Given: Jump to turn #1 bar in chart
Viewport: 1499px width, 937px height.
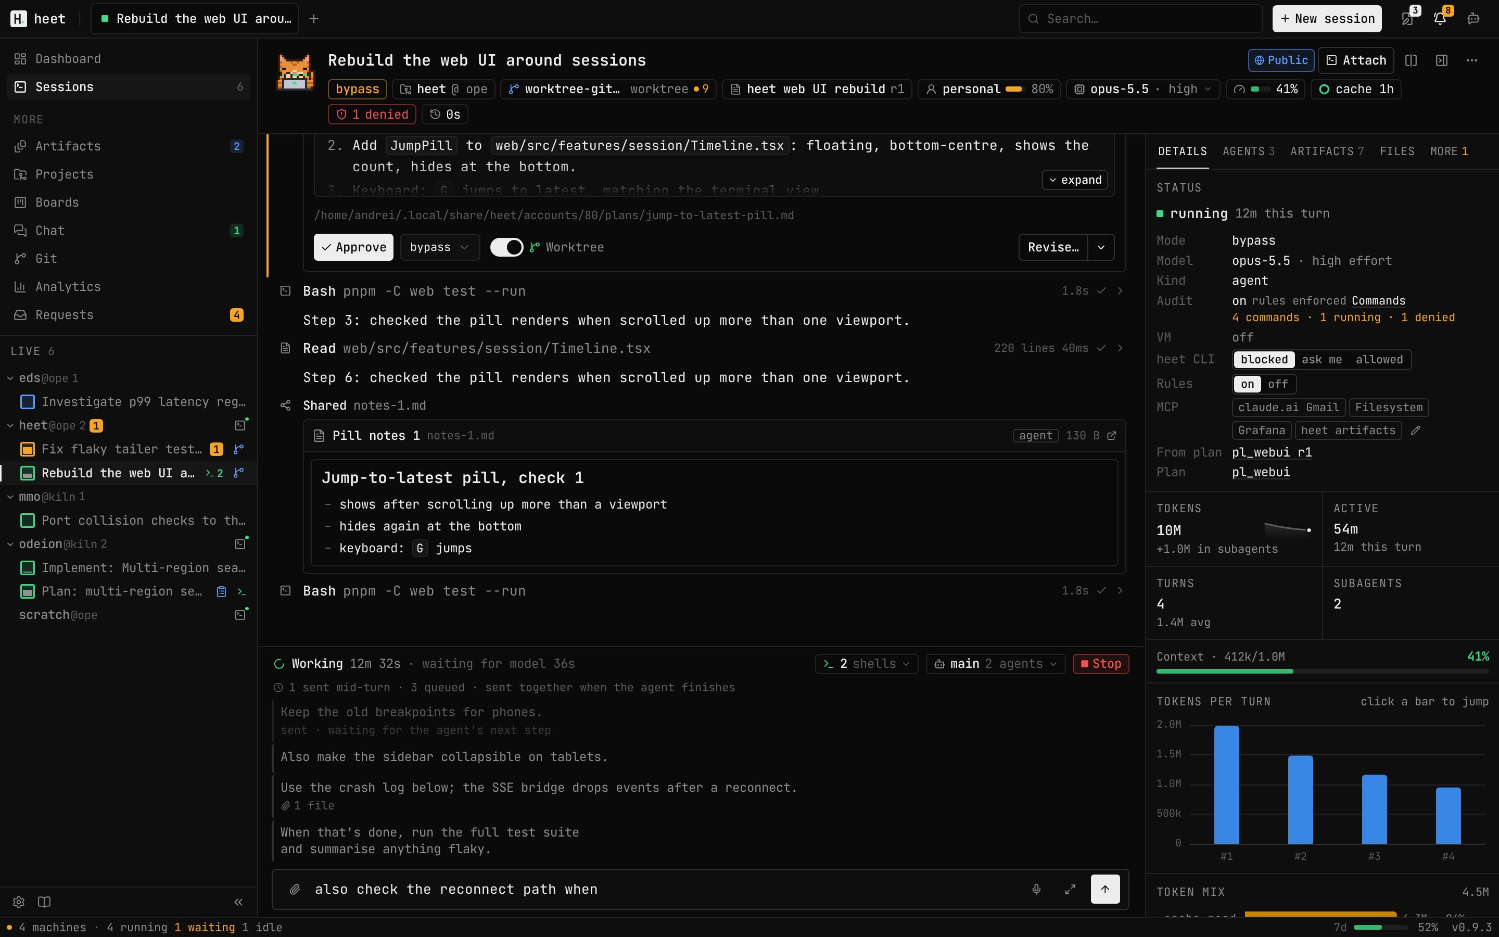Looking at the screenshot, I should click(x=1226, y=784).
